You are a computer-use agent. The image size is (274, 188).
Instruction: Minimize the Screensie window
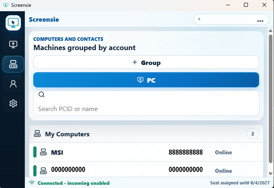tap(228, 5)
